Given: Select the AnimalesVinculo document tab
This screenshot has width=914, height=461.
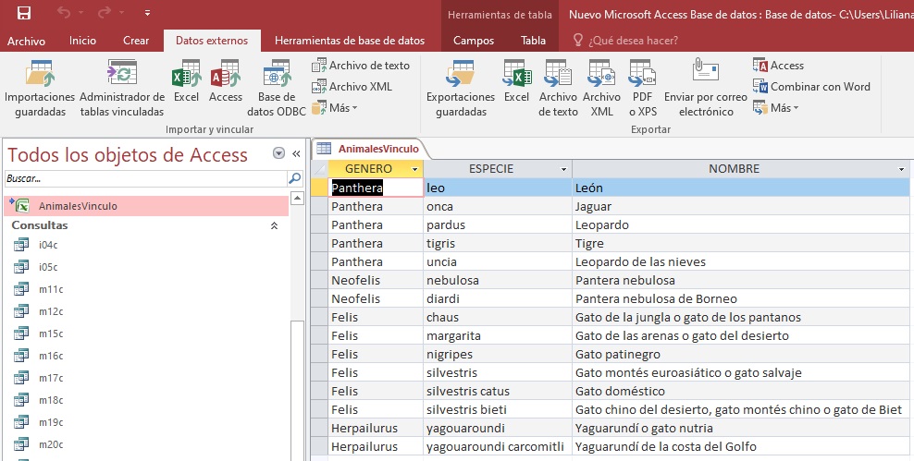Looking at the screenshot, I should 369,149.
